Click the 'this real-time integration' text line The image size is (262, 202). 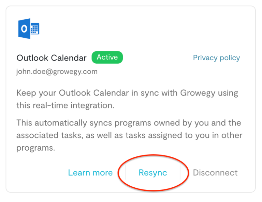[65, 105]
